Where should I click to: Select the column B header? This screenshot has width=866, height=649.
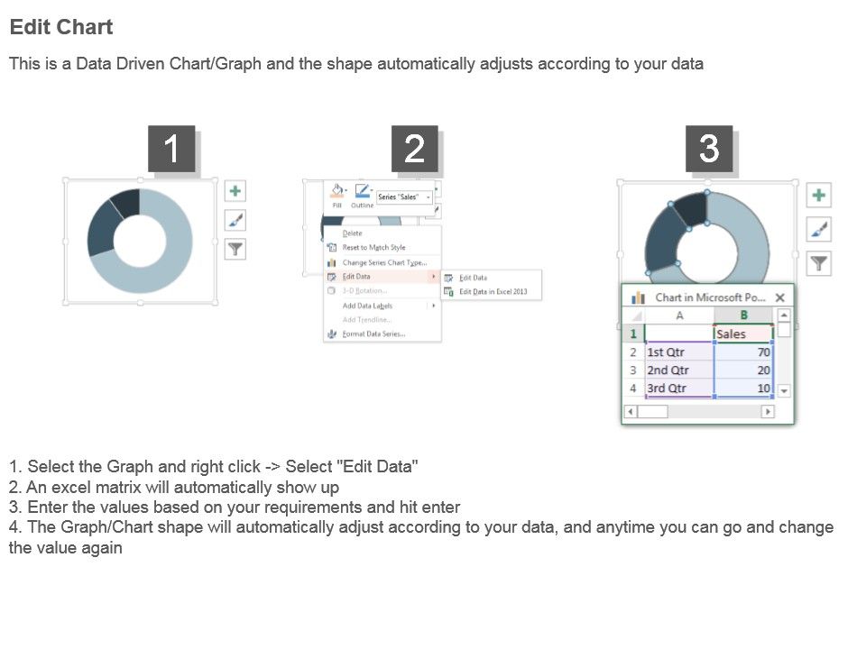pyautogui.click(x=743, y=315)
